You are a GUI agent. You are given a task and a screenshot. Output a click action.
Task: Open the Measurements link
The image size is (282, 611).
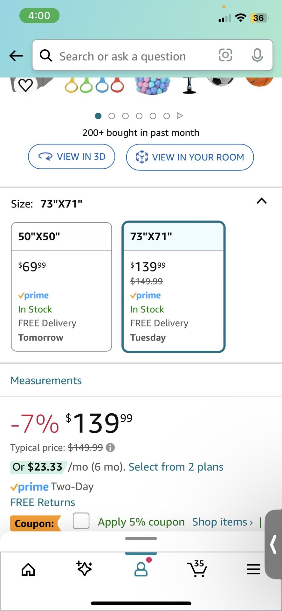click(x=46, y=381)
